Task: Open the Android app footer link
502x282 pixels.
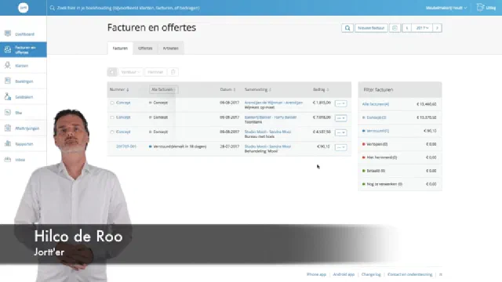Action: coord(344,274)
